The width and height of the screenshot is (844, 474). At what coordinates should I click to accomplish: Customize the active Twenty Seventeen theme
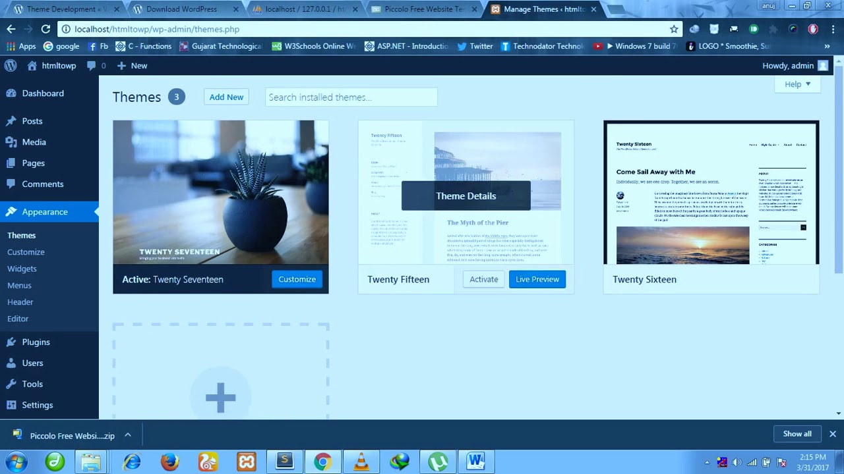297,279
